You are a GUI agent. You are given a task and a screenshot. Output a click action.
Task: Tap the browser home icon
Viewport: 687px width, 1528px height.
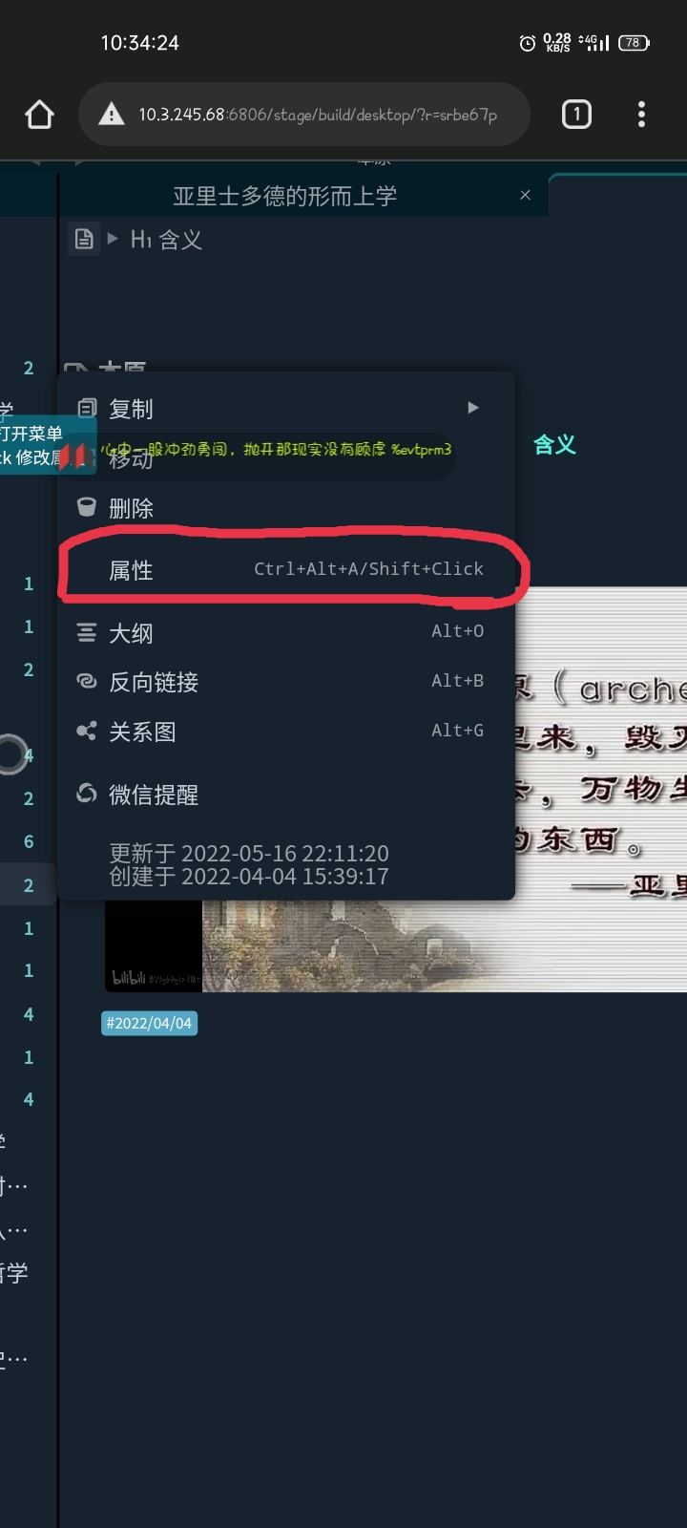point(39,115)
